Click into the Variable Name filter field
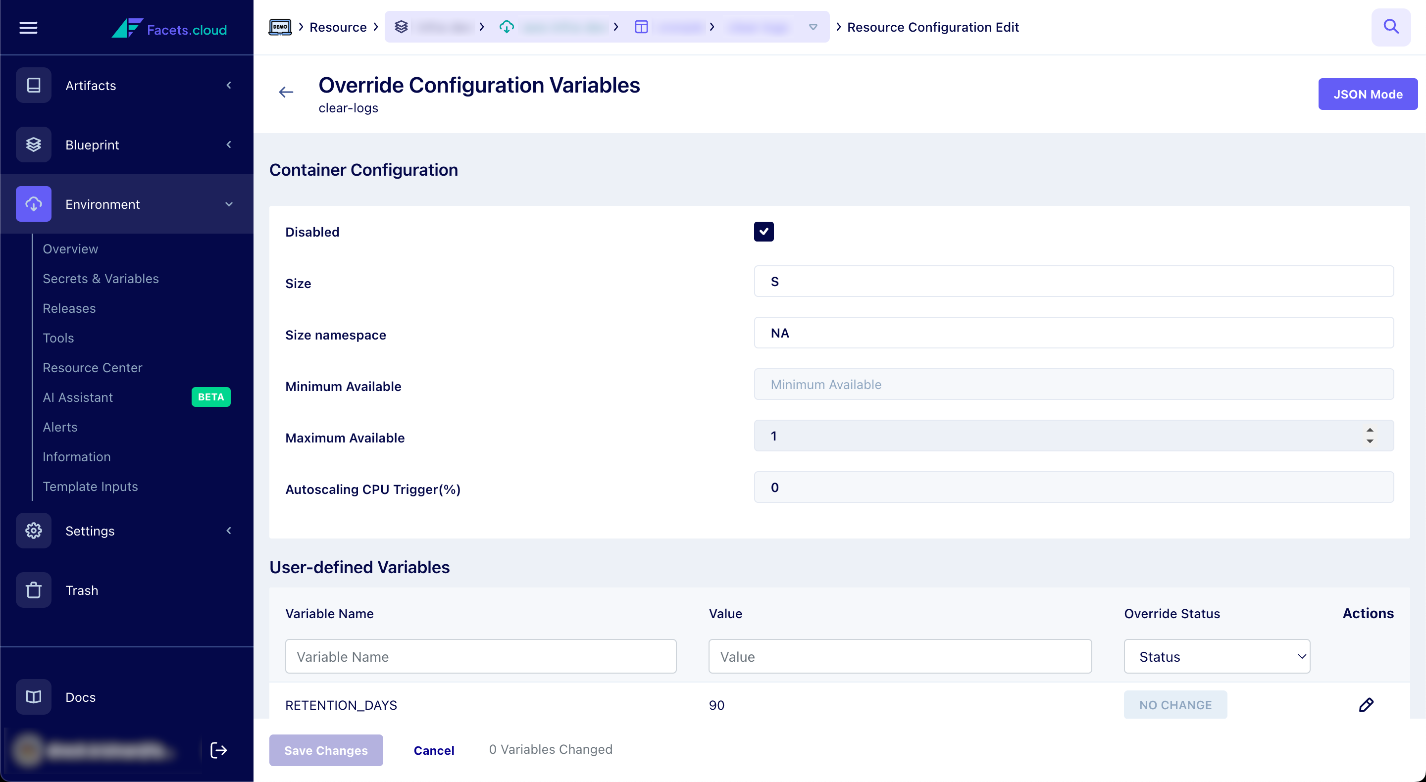This screenshot has height=782, width=1426. (x=480, y=656)
